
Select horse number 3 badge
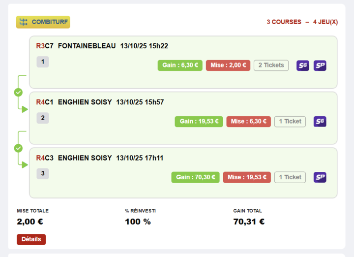[43, 174]
